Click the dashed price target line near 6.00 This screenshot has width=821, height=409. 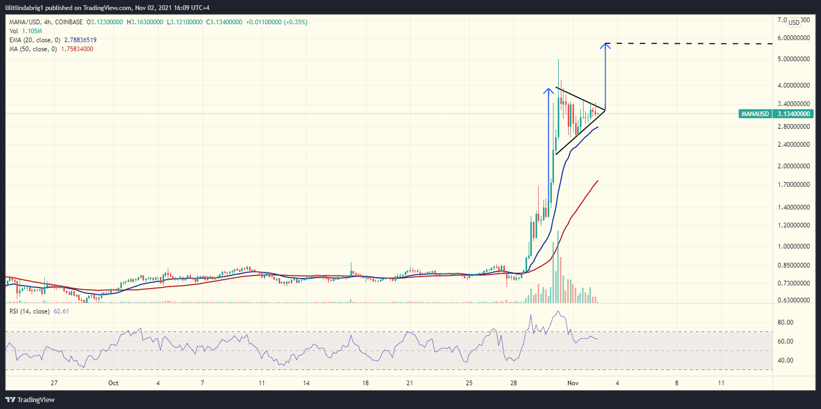point(686,44)
